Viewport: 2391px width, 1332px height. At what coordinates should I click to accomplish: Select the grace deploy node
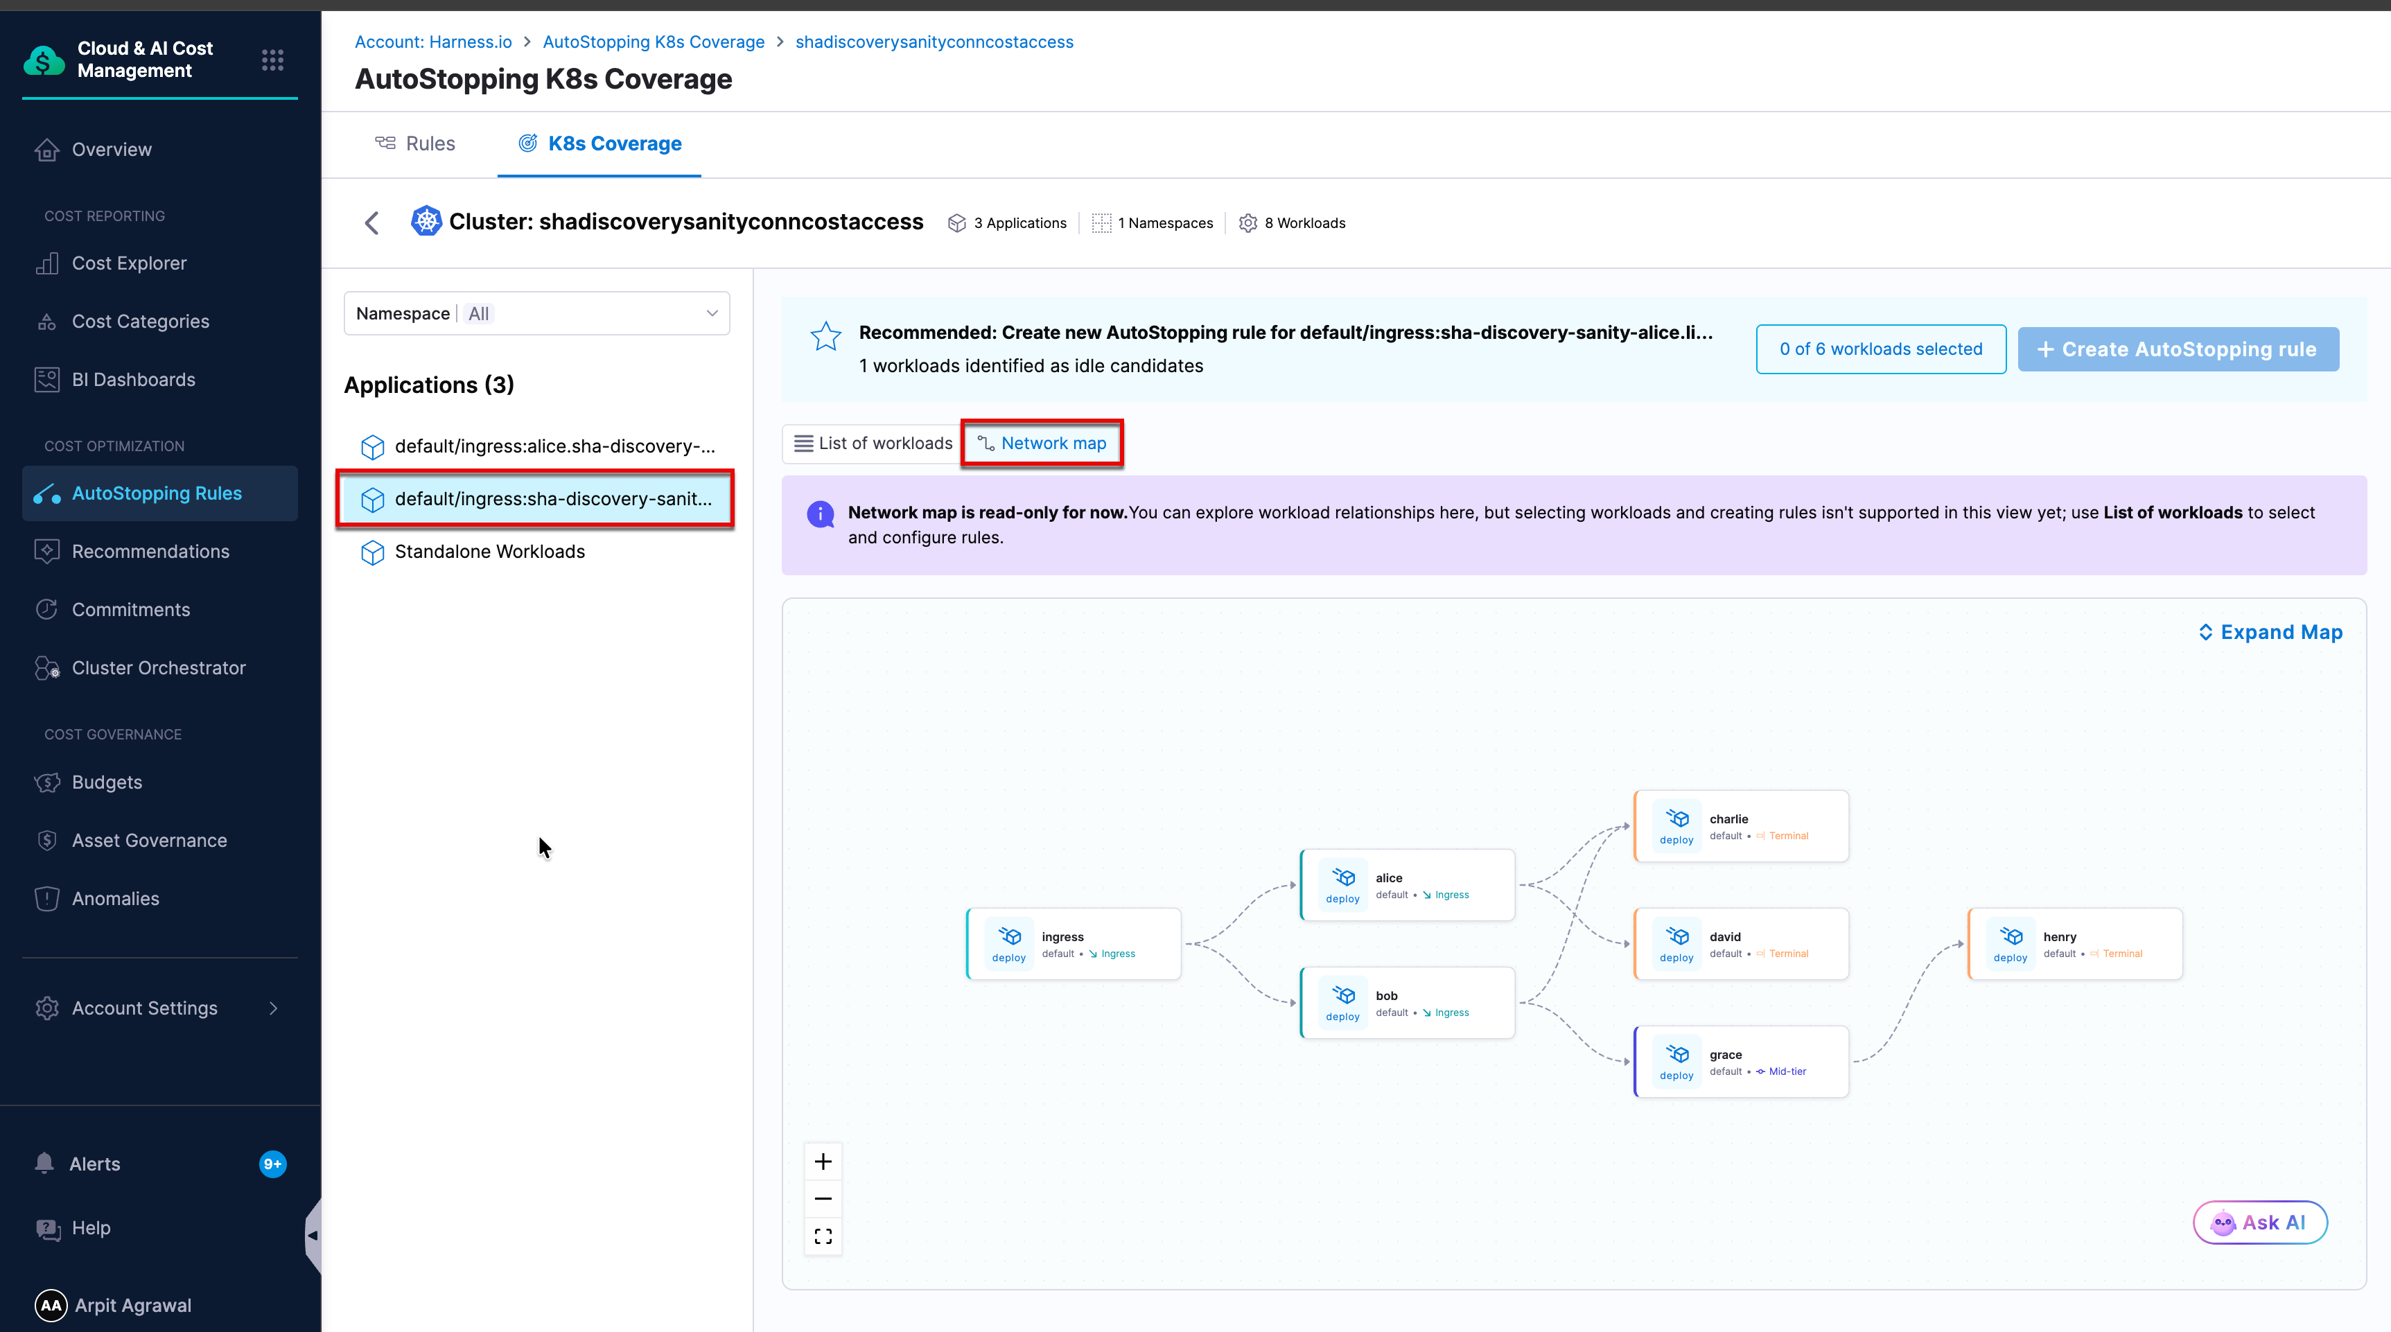1741,1062
